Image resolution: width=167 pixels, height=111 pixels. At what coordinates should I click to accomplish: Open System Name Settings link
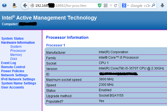pos(19,83)
